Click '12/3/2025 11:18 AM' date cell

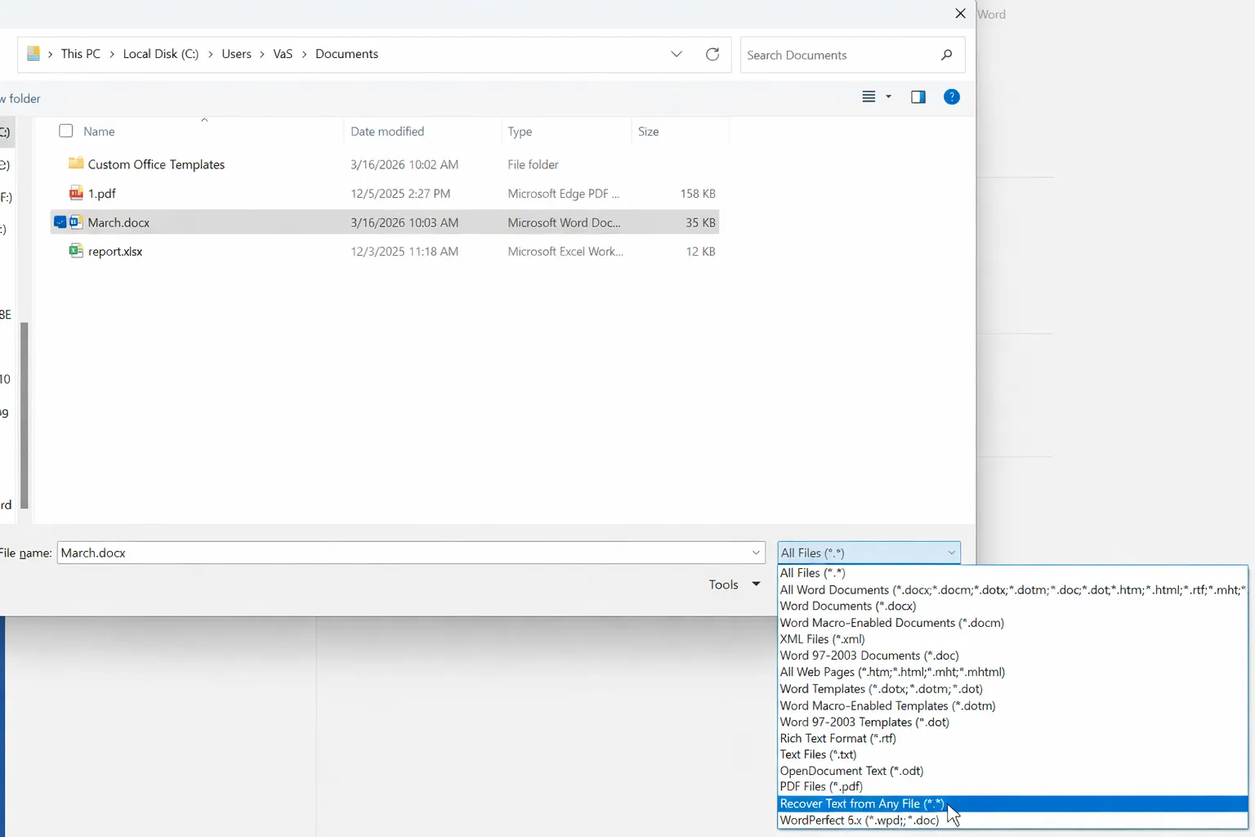404,252
